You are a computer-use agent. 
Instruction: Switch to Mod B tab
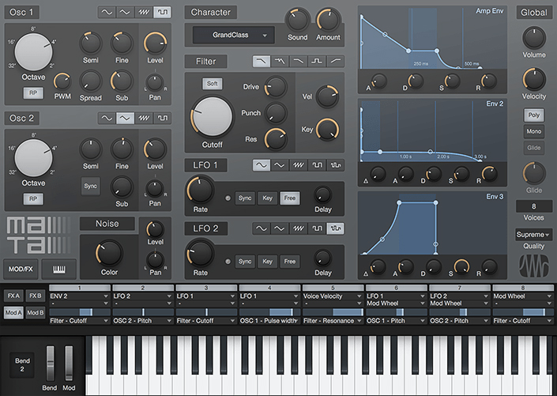coord(36,313)
